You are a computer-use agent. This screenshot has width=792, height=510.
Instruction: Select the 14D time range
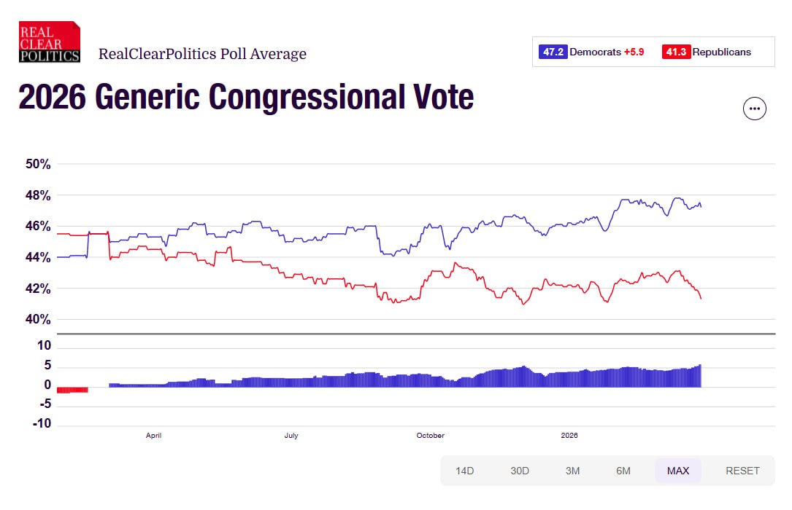pyautogui.click(x=465, y=471)
